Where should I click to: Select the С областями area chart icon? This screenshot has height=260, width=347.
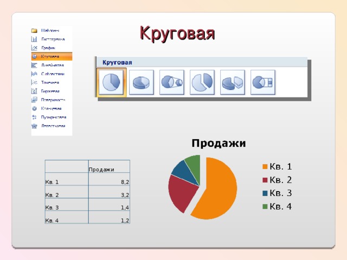34,74
